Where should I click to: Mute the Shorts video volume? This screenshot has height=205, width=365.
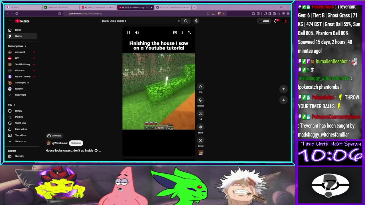click(x=137, y=33)
